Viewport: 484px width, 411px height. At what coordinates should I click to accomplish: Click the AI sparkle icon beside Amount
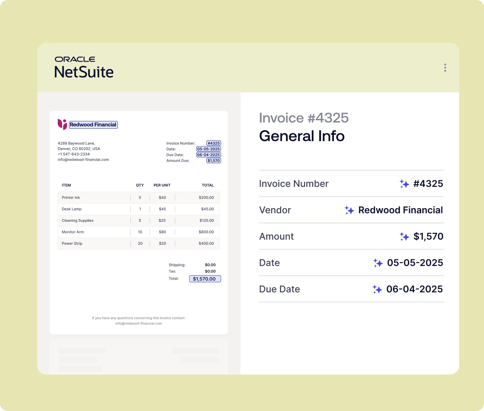click(404, 237)
